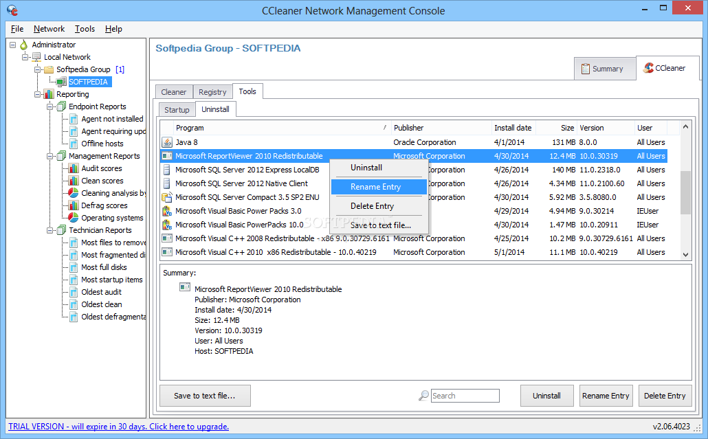Click the Save to text file button
The width and height of the screenshot is (708, 439).
click(x=205, y=396)
